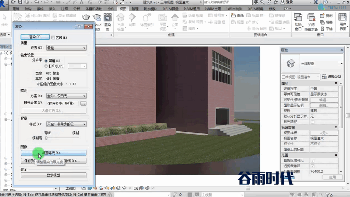
Task: Open the quality 设置 dropdown showing 最佳
Action: coord(66,48)
